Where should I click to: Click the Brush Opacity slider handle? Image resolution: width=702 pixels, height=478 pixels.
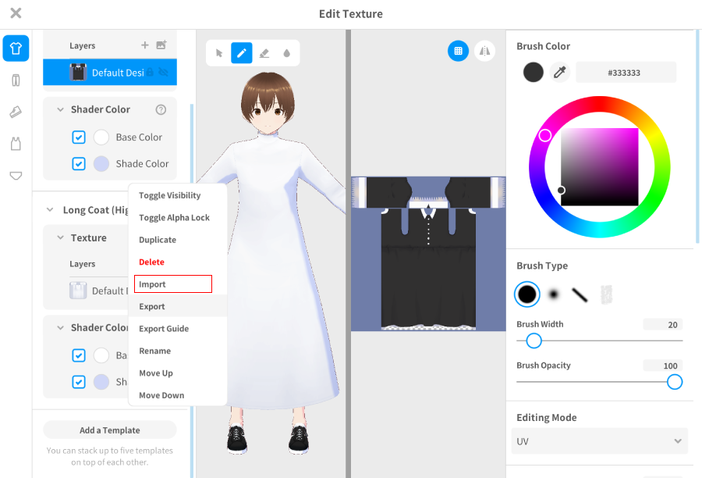click(675, 382)
